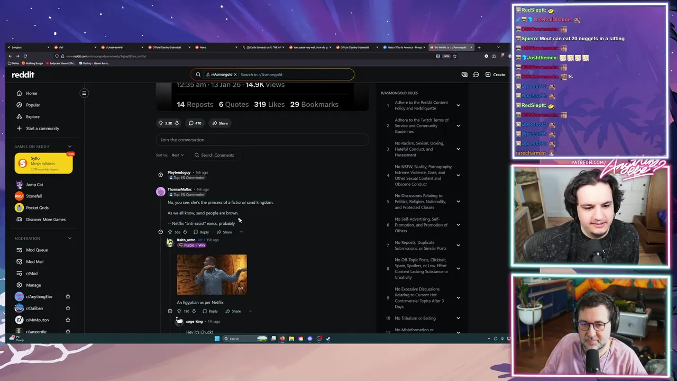Expand the collapsed Playtendoguy comment
Image resolution: width=677 pixels, height=381 pixels.
coord(160,175)
